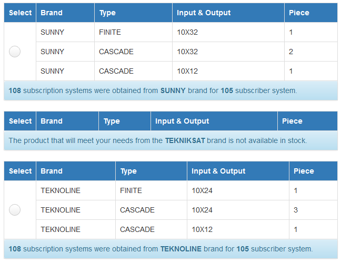Screen dimensions: 341x263
Task: Click 10X24 value in the TEKNOLINE FINITE row
Action: point(202,190)
